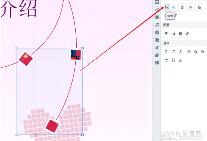Click the layout grid icon in the sidebar
Screen dimensions: 207x141
point(157,63)
